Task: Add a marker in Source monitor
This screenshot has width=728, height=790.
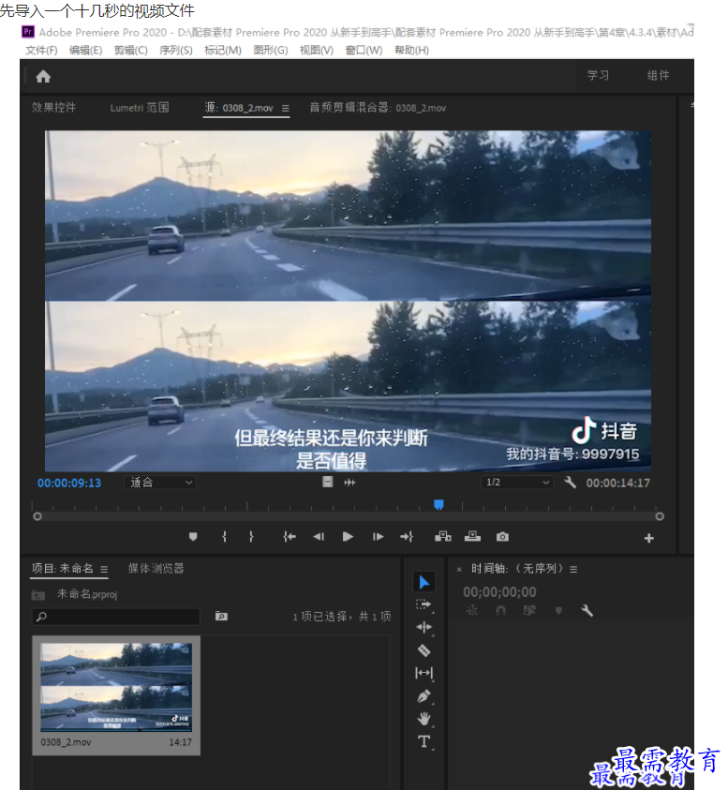Action: 193,537
